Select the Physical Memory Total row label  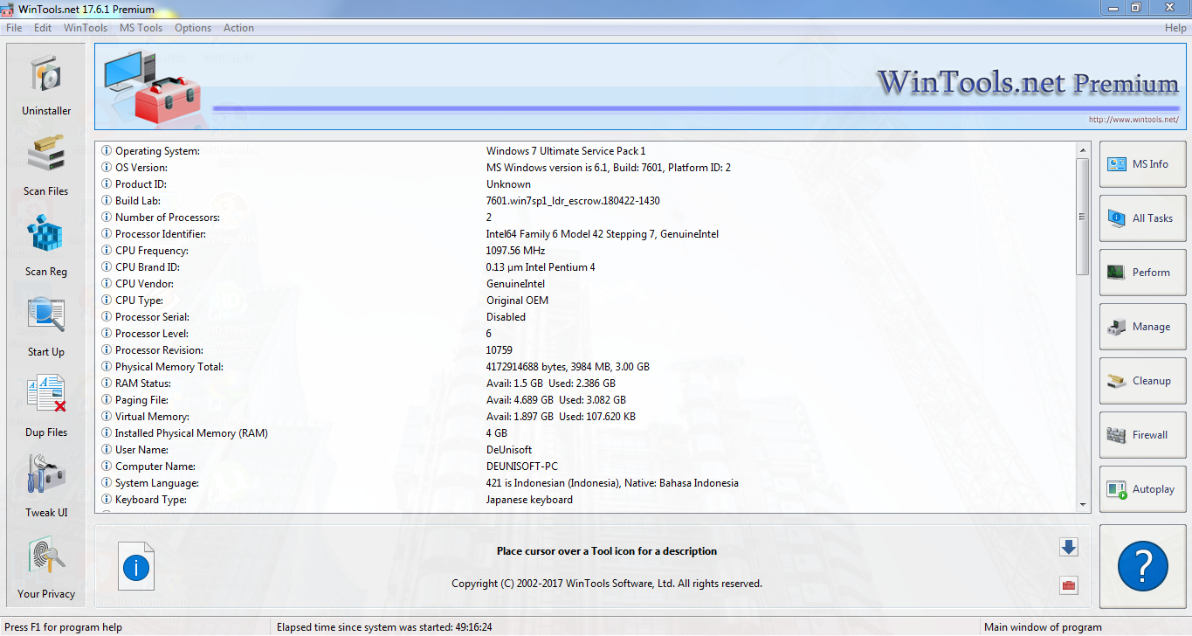tap(169, 367)
